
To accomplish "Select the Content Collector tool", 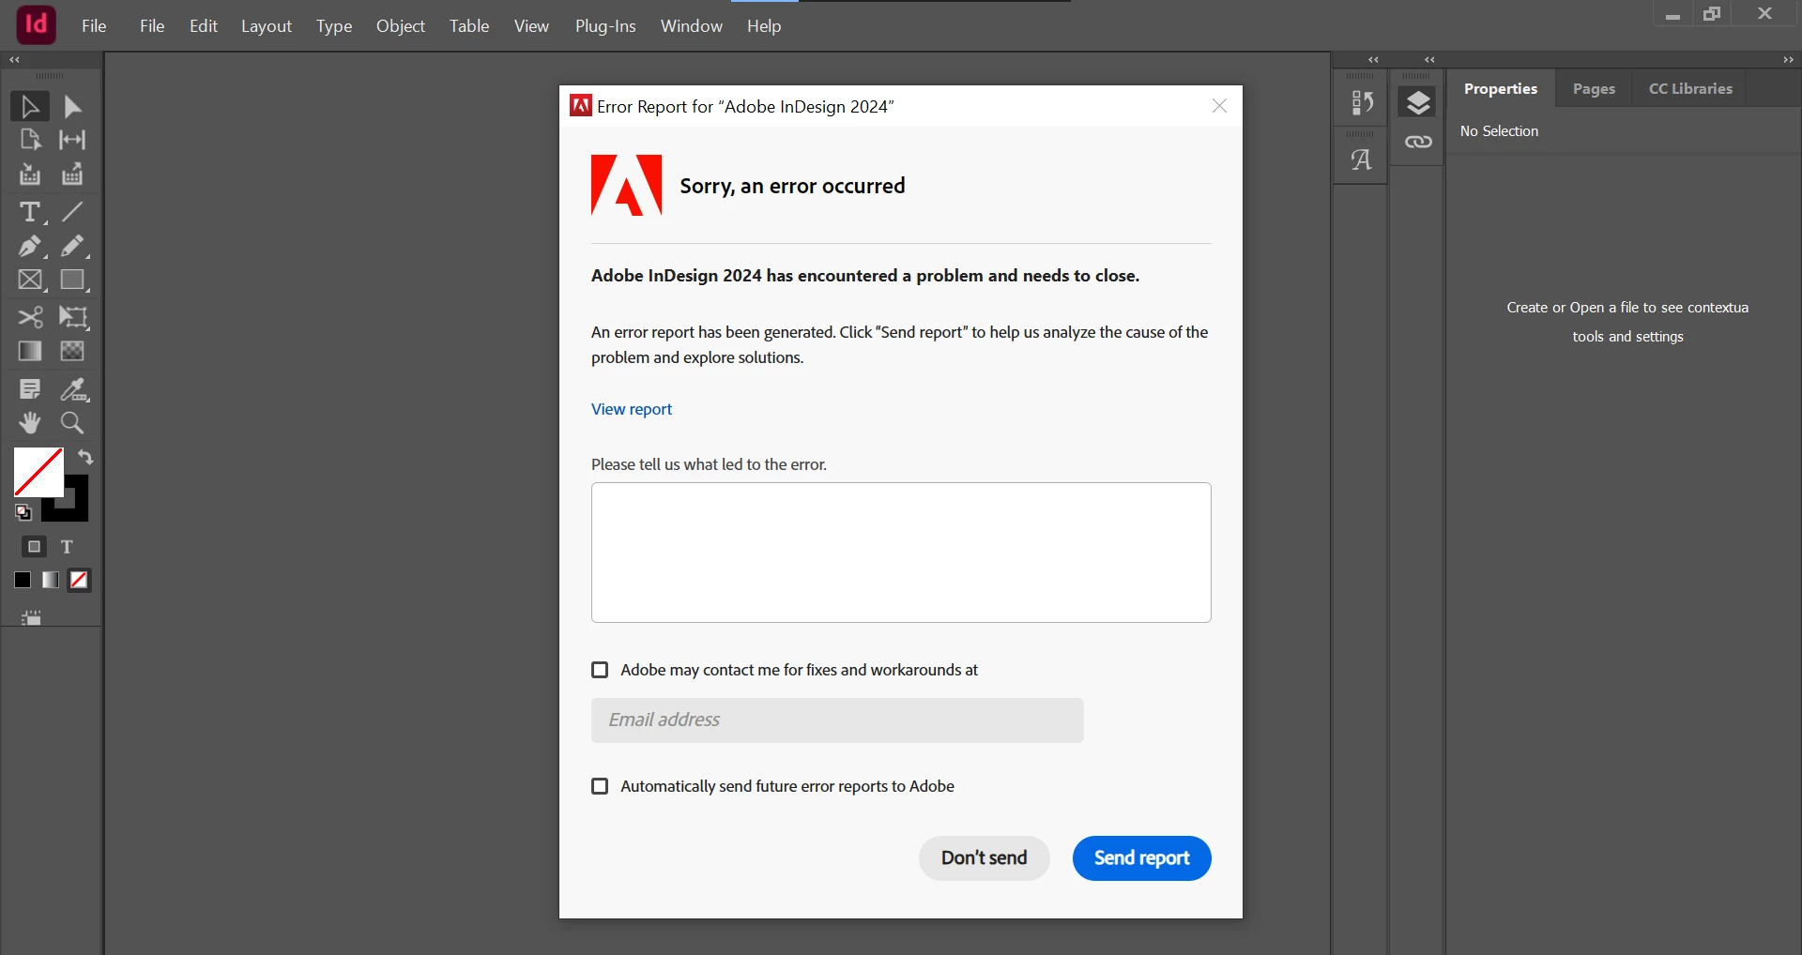I will pos(30,174).
